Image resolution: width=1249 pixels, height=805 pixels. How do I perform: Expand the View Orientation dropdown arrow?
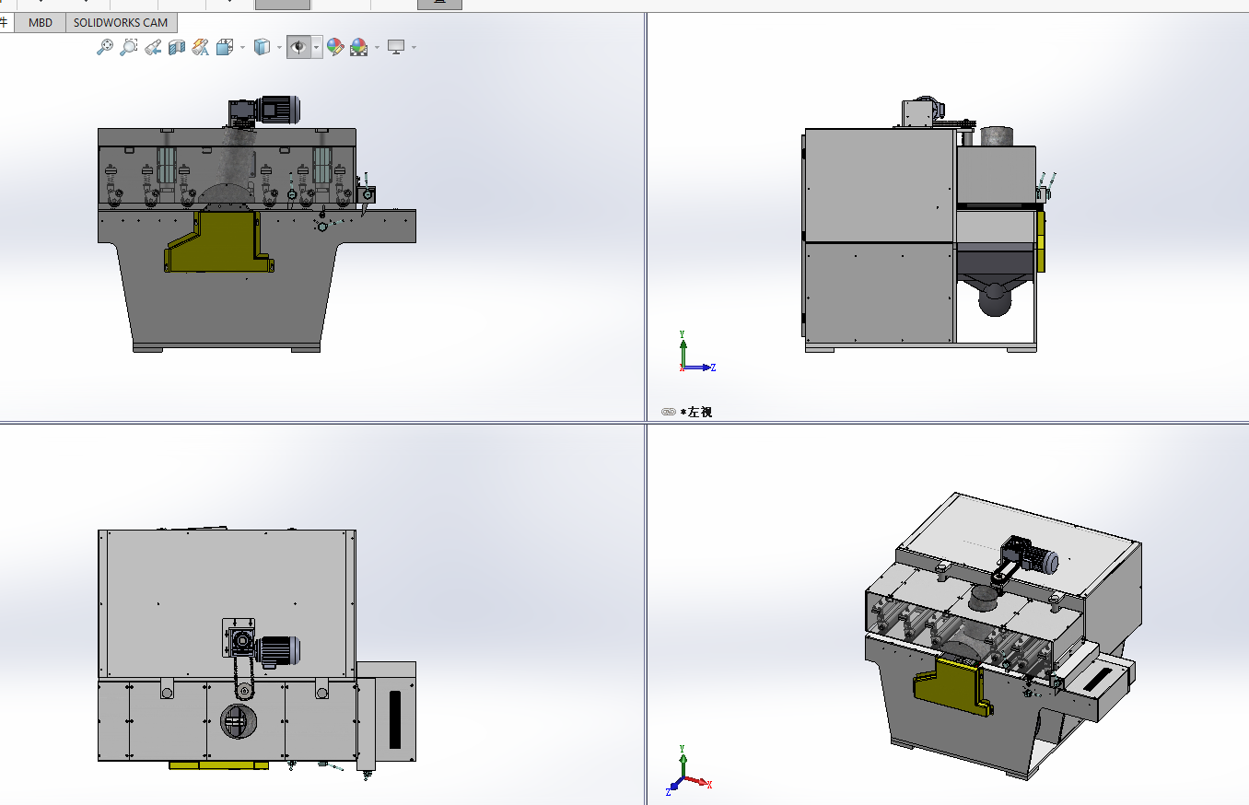point(242,47)
